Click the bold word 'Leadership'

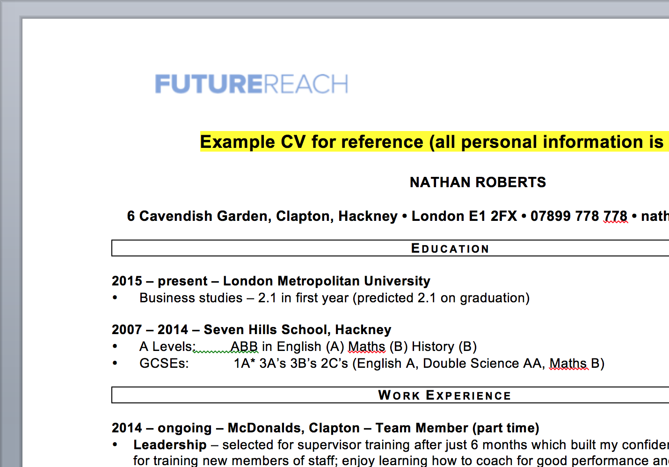[x=170, y=445]
